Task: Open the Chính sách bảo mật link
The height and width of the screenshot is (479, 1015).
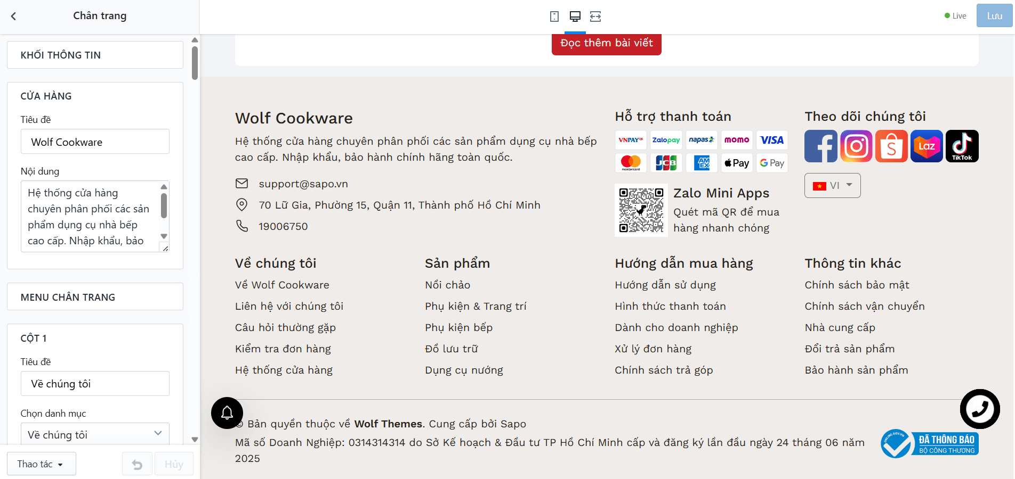Action: coord(857,285)
